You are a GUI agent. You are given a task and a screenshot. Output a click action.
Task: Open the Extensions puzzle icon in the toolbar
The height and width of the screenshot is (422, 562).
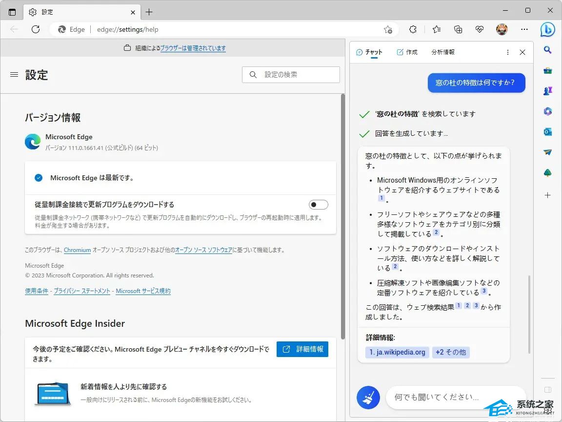(x=413, y=29)
